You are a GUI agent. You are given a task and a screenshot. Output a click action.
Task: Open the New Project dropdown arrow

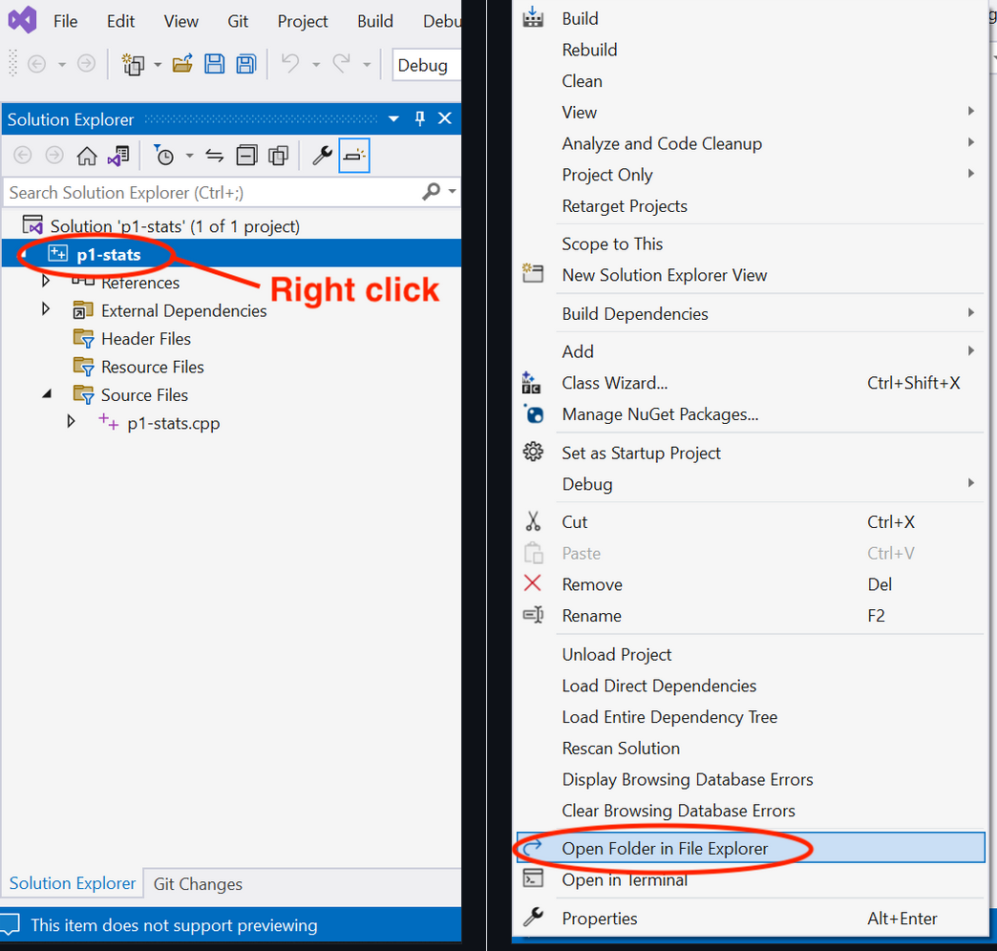158,65
